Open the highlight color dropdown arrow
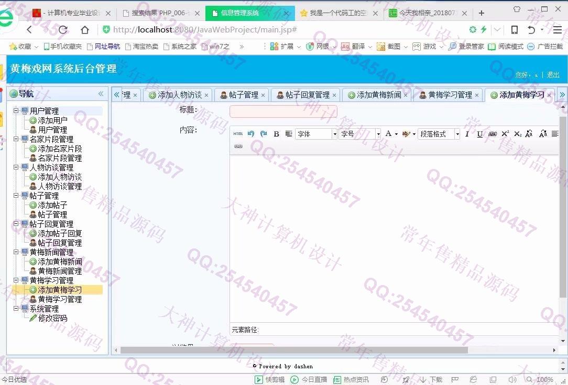 click(413, 134)
